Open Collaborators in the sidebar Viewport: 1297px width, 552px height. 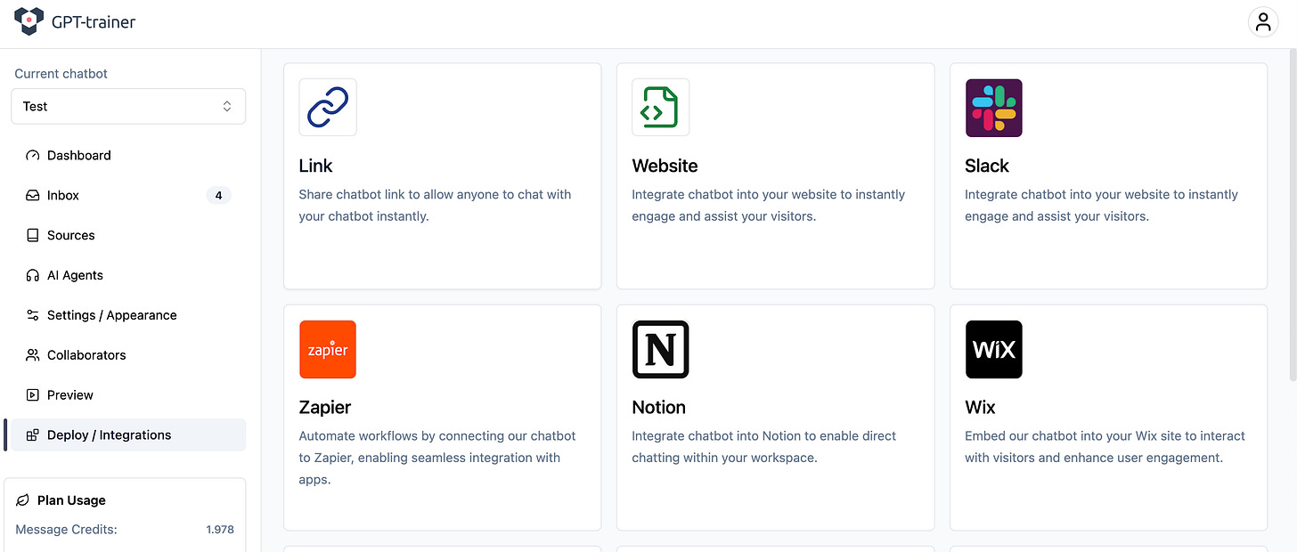tap(126, 355)
